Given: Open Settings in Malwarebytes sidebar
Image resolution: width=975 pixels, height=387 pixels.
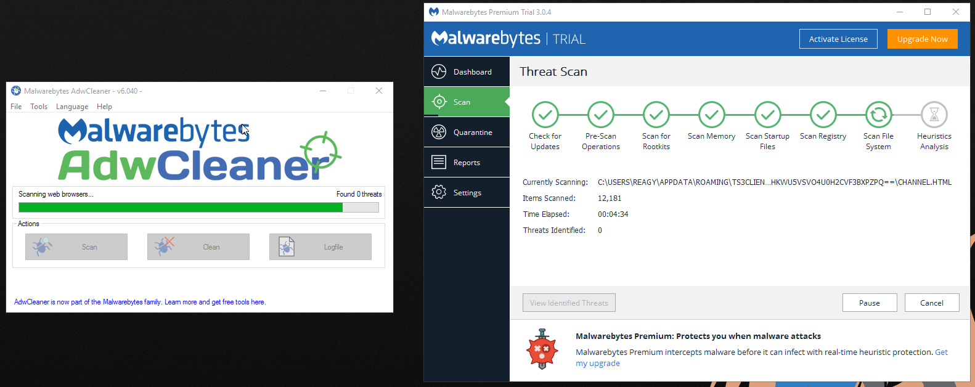Looking at the screenshot, I should [467, 192].
